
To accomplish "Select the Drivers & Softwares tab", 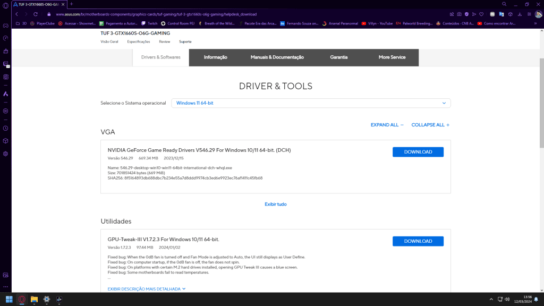I will pos(160,57).
